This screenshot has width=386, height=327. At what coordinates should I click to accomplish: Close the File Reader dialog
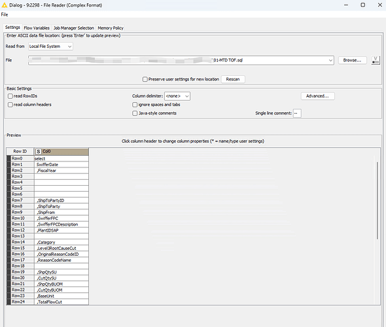click(x=380, y=5)
